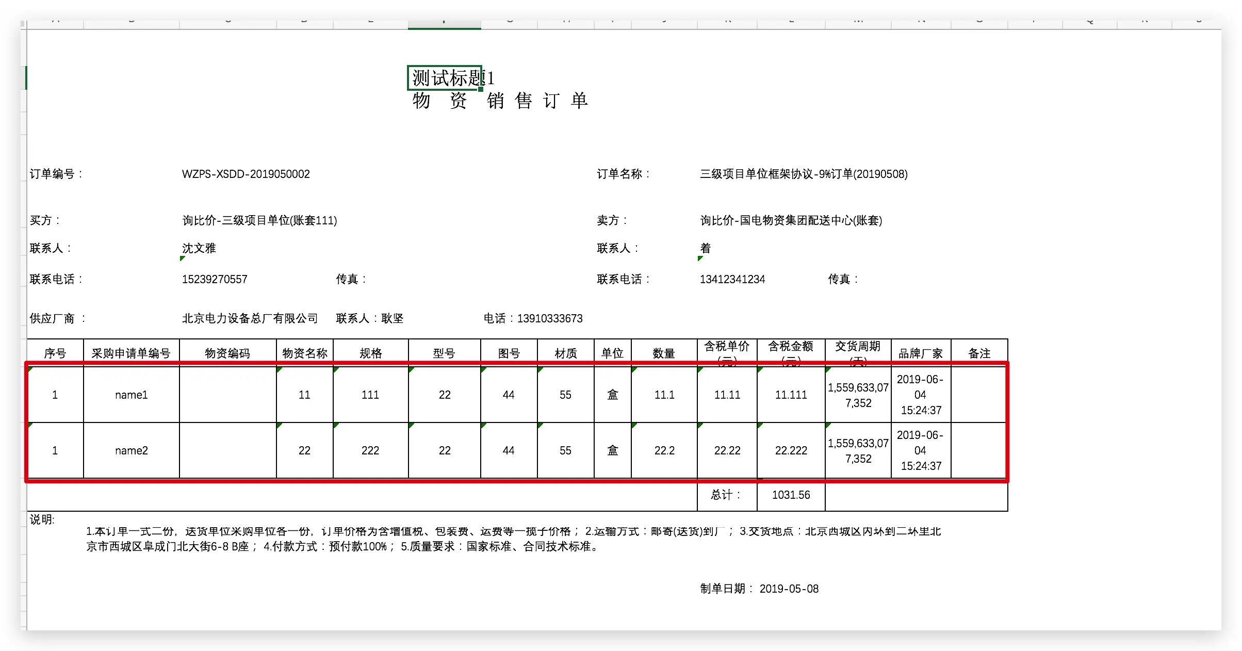Select the name1 purchase request cell
Viewport: 1242px width, 651px height.
132,395
